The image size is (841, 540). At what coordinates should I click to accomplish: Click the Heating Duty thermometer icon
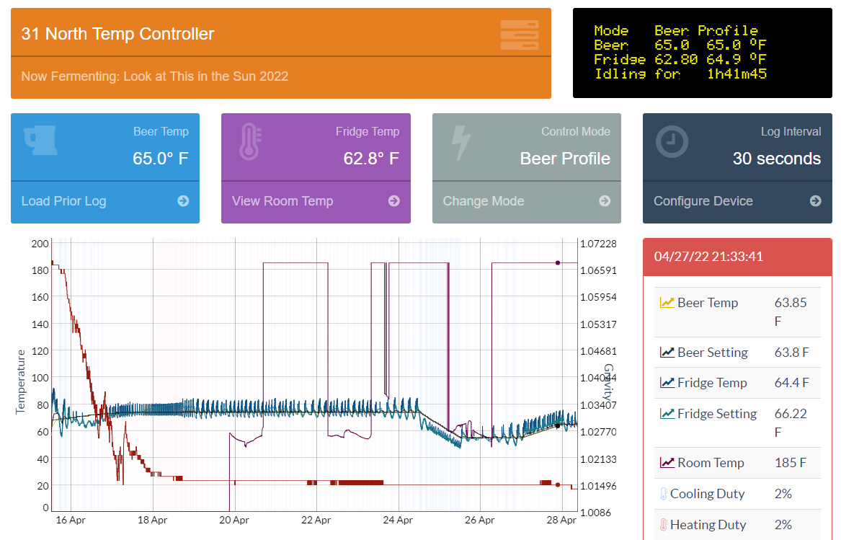[x=664, y=524]
